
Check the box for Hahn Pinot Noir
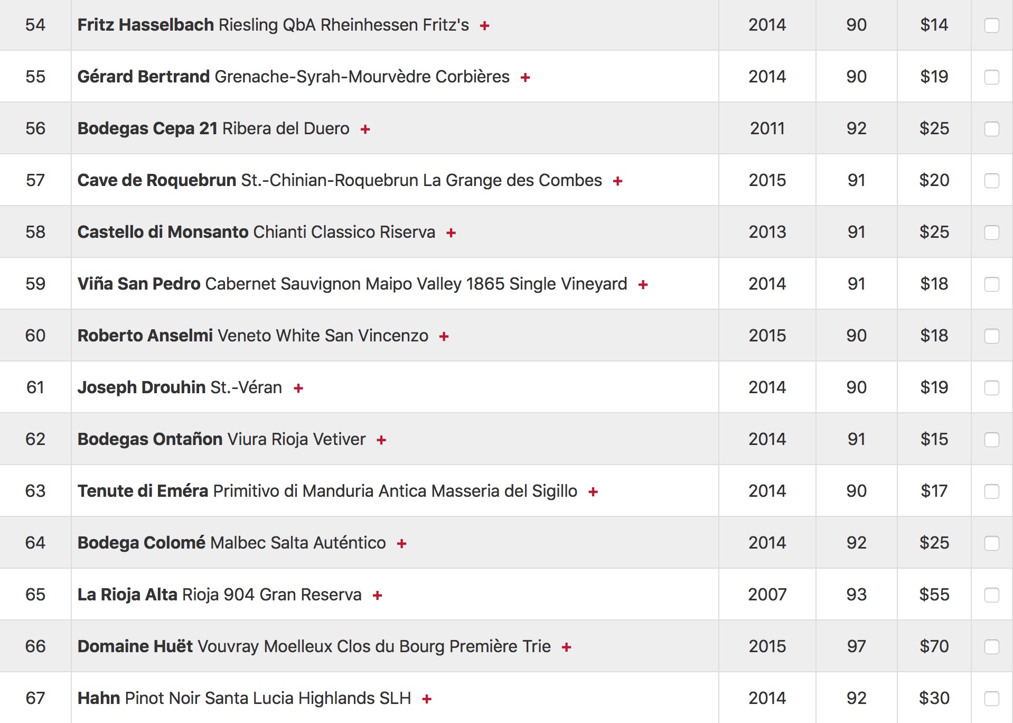click(x=991, y=699)
